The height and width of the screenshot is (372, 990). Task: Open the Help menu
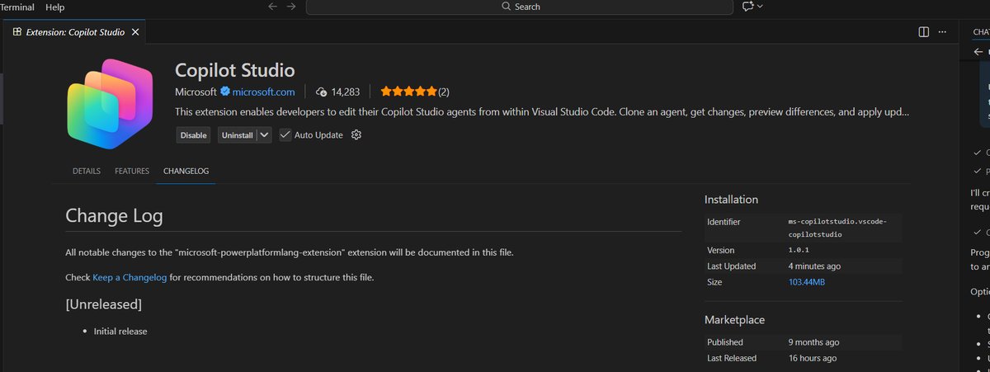coord(55,7)
